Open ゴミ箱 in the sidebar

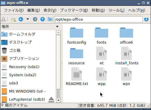(x=28, y=51)
